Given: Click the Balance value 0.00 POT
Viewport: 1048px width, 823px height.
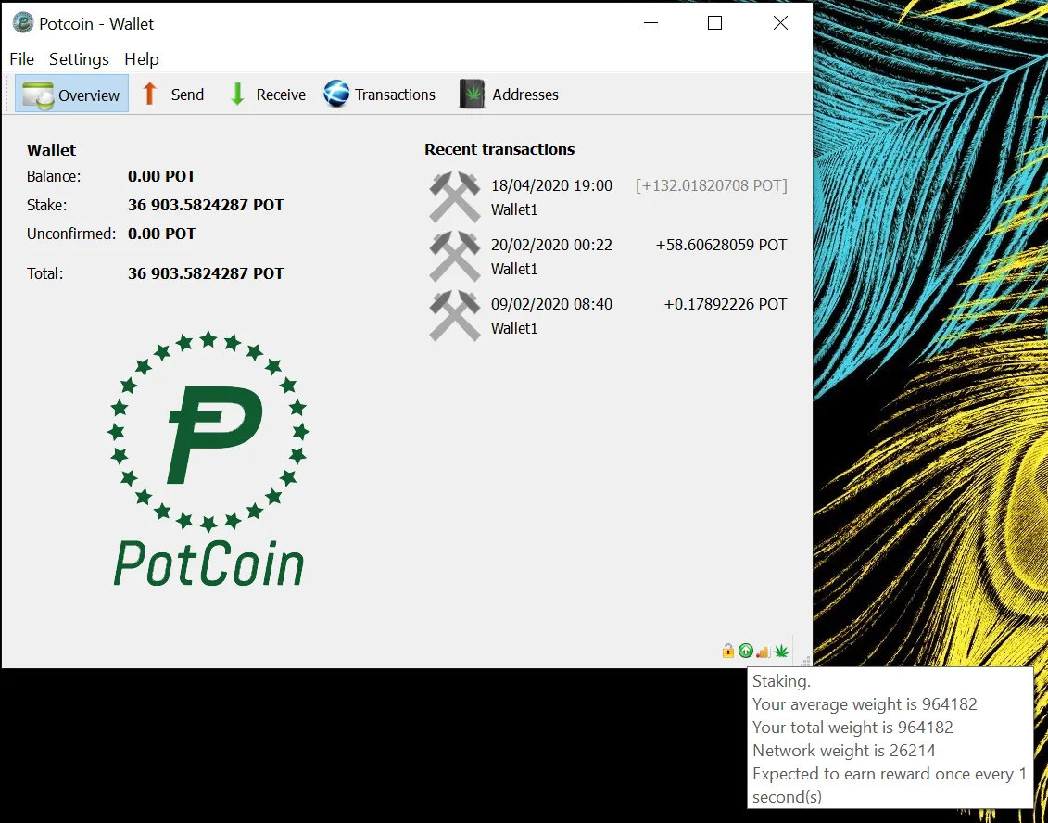Looking at the screenshot, I should [x=162, y=176].
